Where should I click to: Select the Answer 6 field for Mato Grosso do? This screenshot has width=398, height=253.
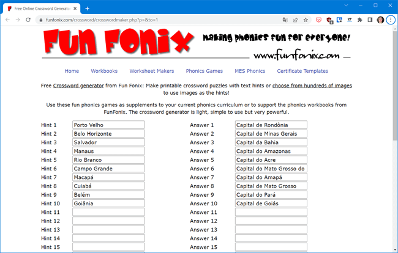pyautogui.click(x=271, y=169)
